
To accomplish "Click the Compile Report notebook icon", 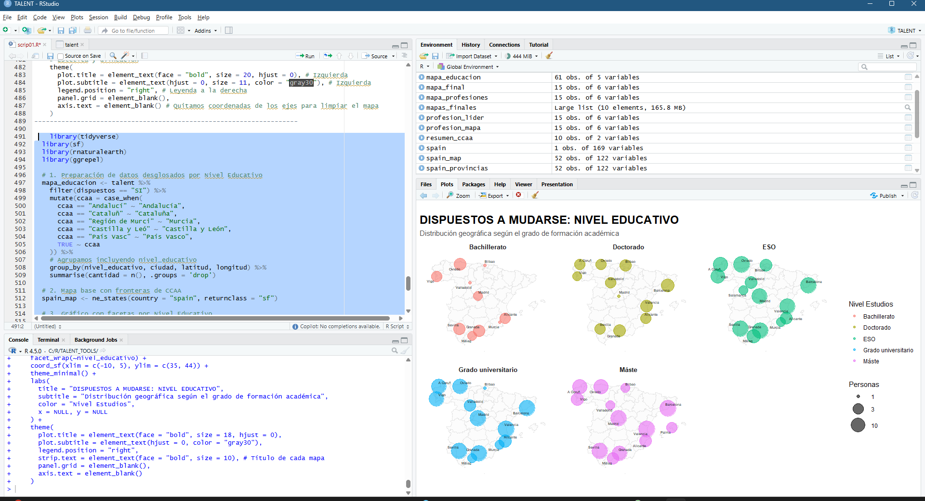I will [x=145, y=56].
